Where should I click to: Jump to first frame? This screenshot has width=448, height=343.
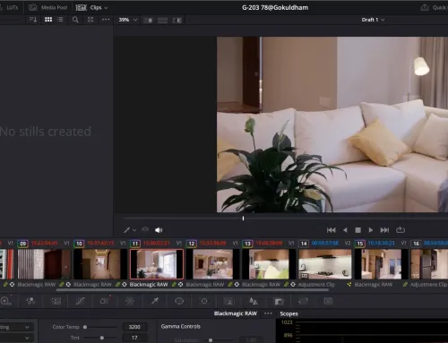tap(332, 230)
